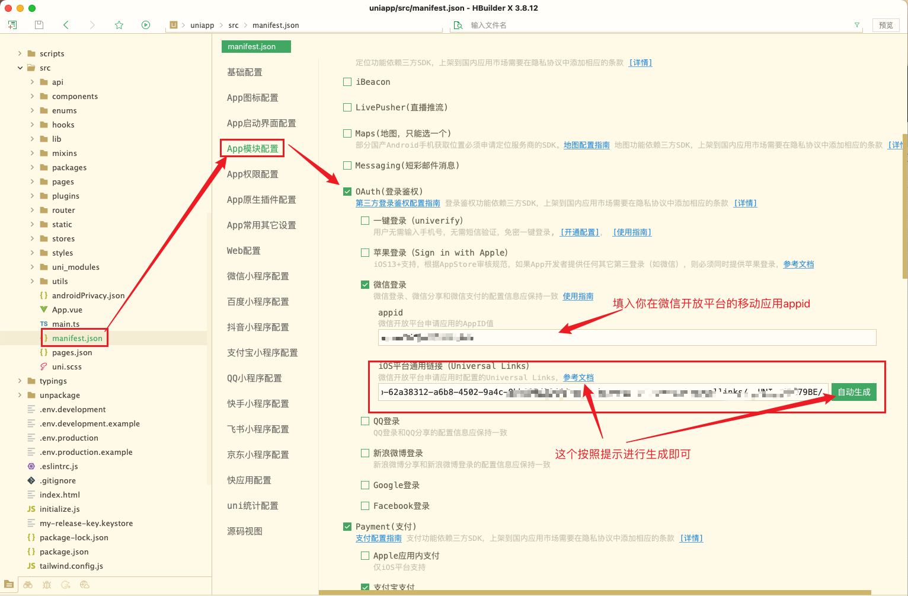
Task: Enable the QQ登录 checkbox
Action: [x=365, y=421]
